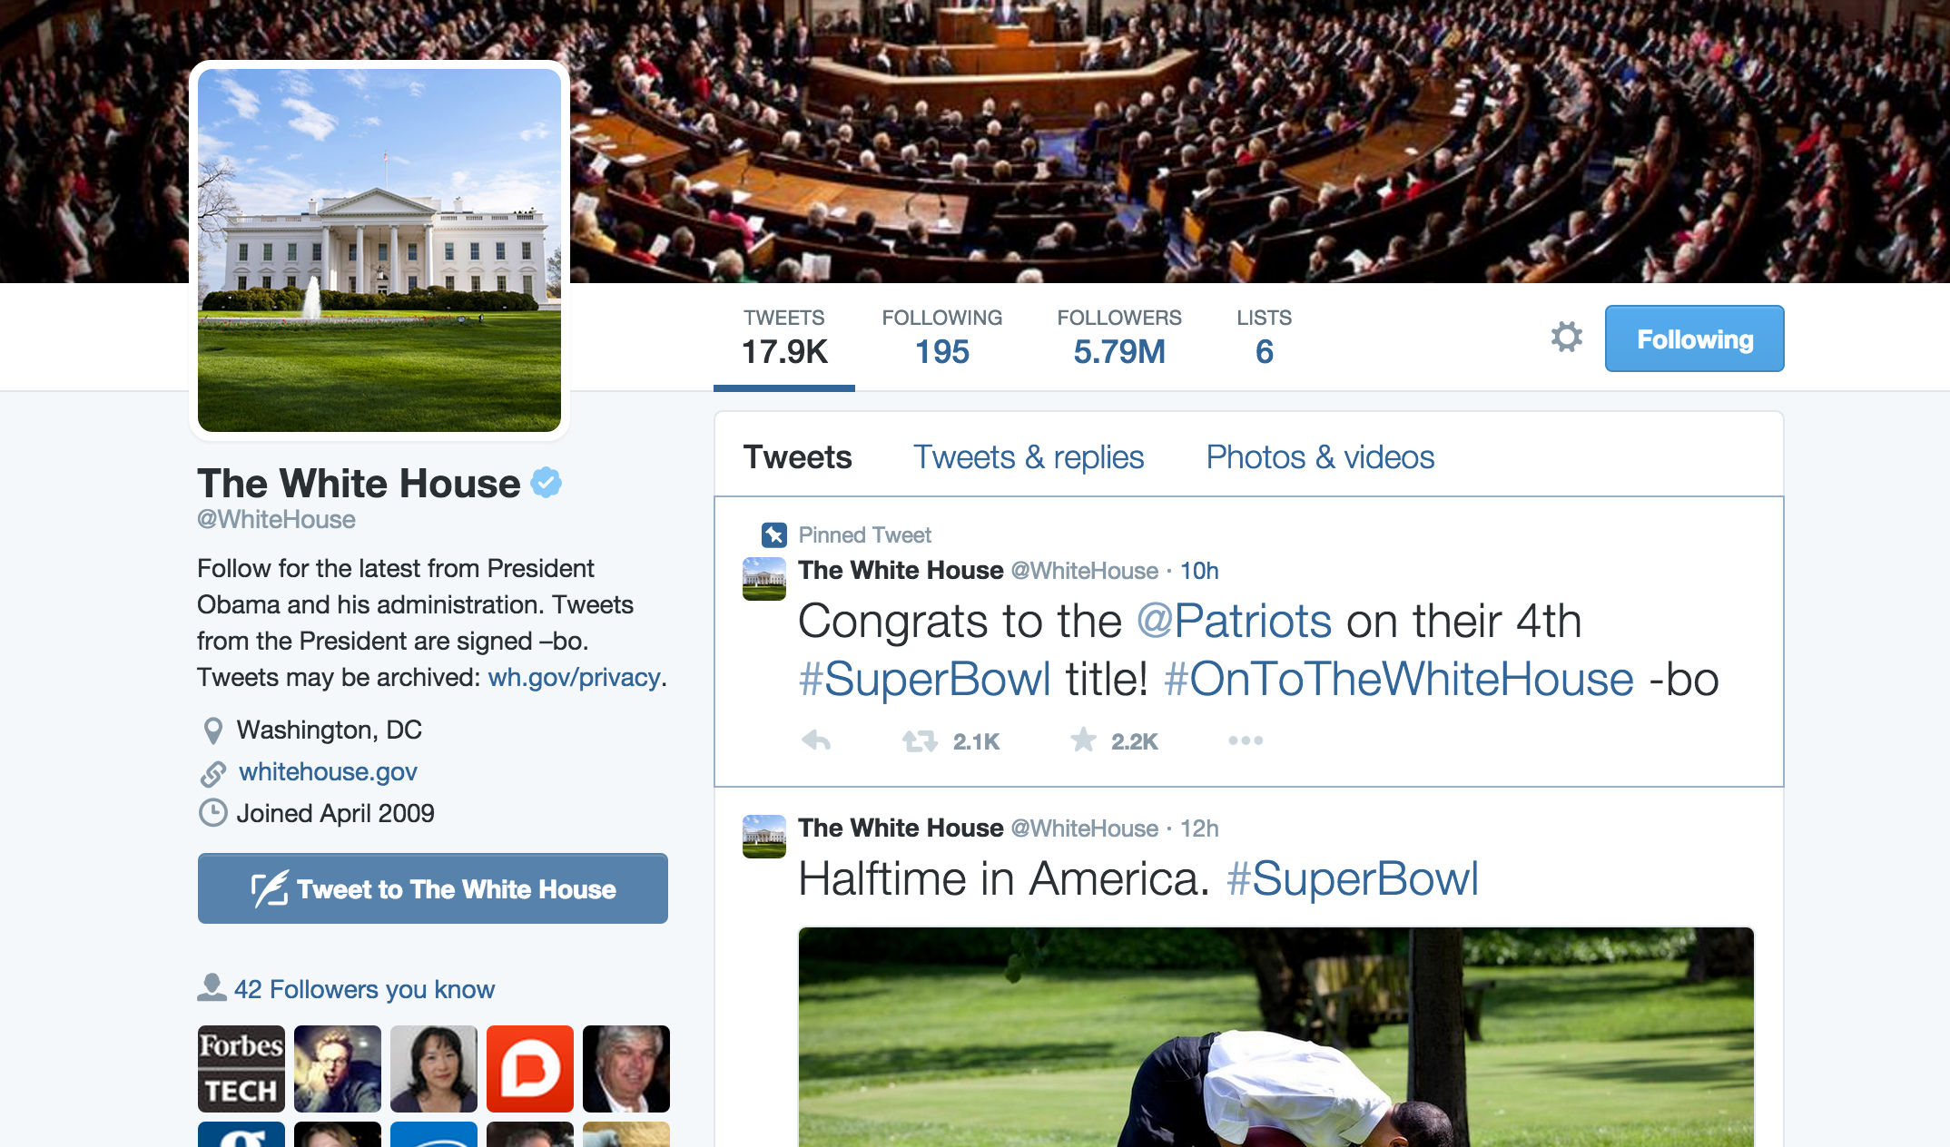
Task: Click the Washington, DC location text
Action: 329,730
